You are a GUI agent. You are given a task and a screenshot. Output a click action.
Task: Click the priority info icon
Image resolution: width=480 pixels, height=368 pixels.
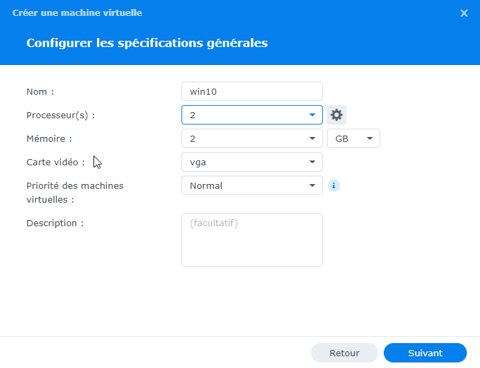[x=334, y=185]
